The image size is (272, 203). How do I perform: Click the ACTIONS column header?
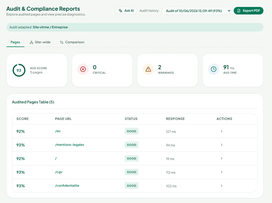(x=224, y=119)
